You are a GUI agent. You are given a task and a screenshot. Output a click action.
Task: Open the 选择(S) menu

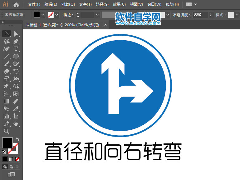[x=102, y=4]
